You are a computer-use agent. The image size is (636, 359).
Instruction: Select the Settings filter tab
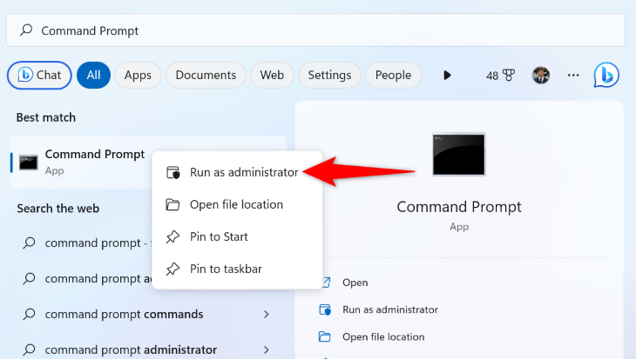click(329, 76)
